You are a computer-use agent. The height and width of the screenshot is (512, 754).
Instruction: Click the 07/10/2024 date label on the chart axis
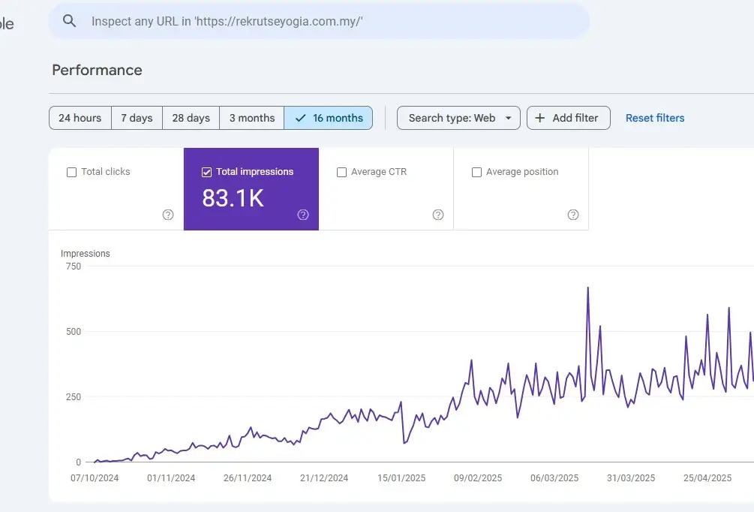tap(95, 478)
